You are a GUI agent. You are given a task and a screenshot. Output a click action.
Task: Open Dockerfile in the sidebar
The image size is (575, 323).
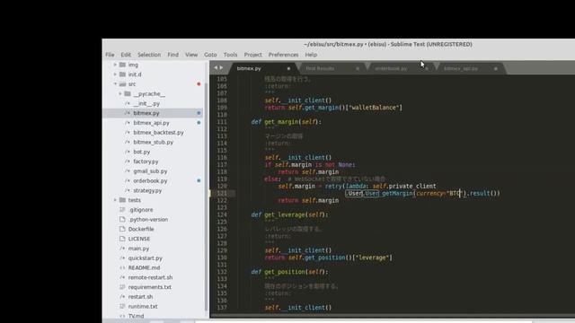(x=141, y=230)
